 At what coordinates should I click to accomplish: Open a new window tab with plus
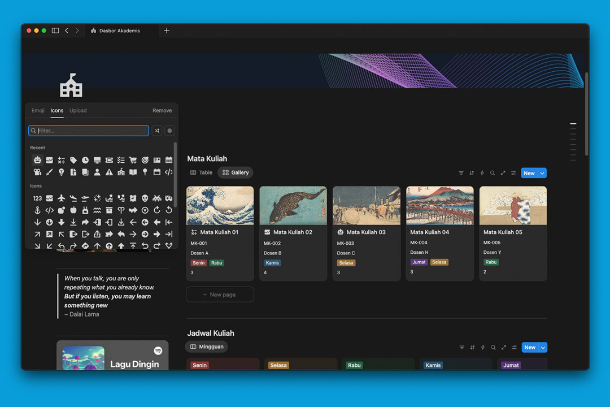tap(167, 31)
